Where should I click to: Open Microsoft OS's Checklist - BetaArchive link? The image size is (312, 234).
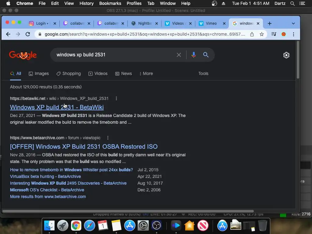pos(47,190)
